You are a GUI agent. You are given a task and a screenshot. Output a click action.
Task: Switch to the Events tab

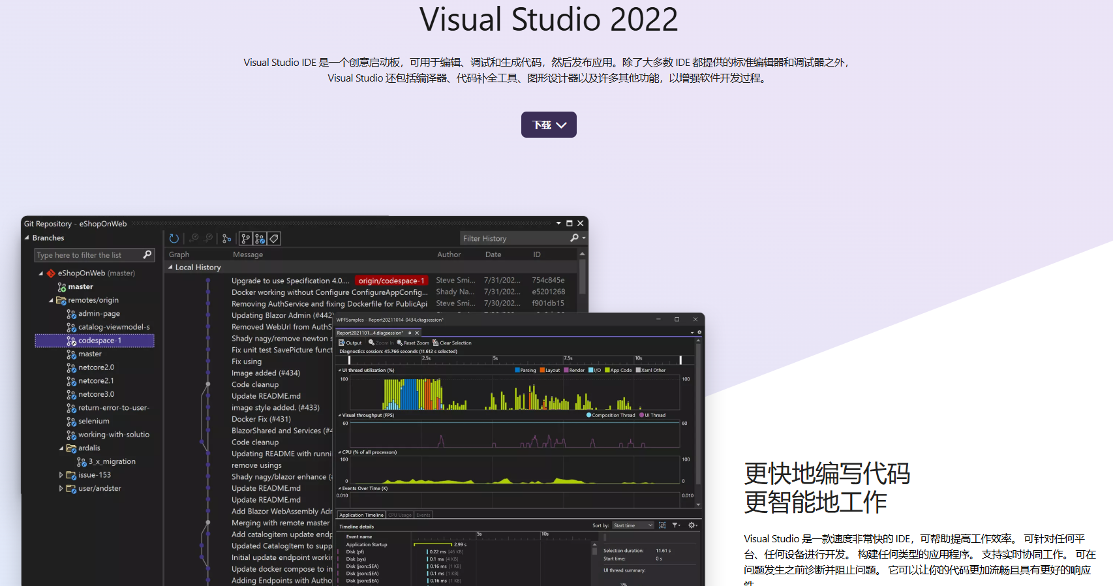(x=423, y=515)
